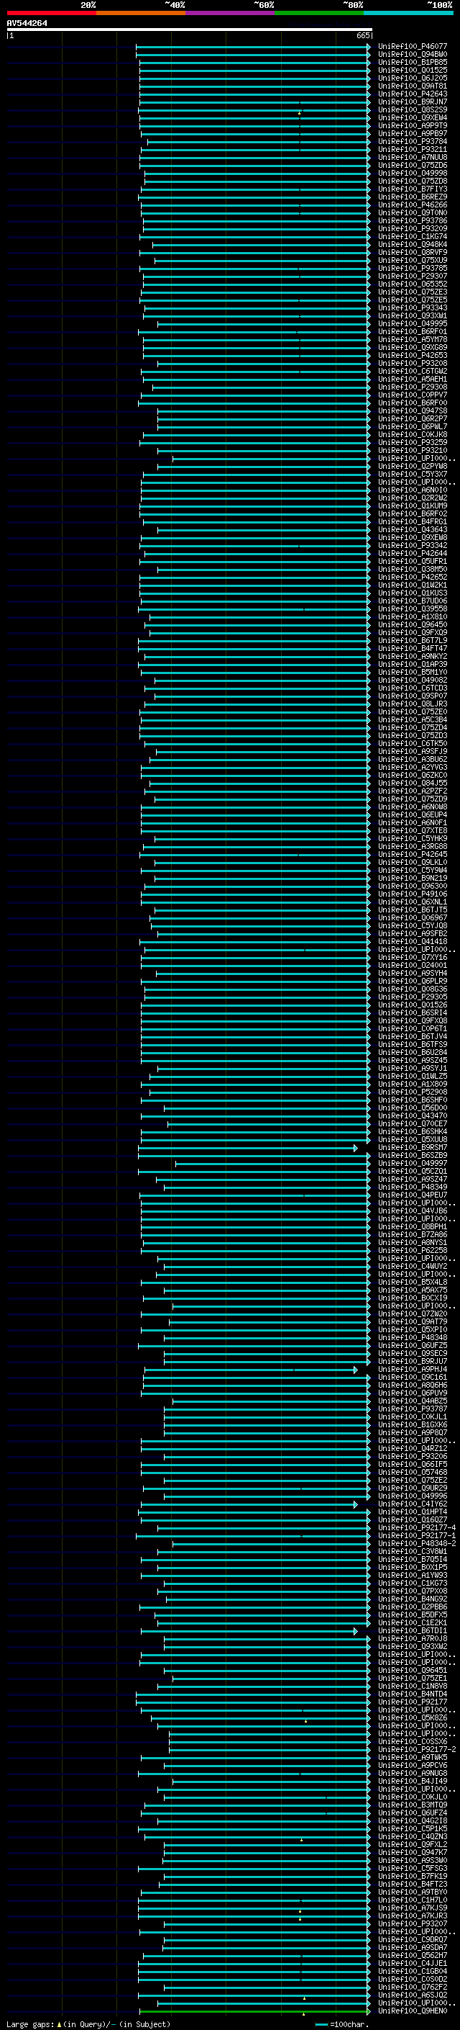460x2030 pixels.
Task: Click the UniRef100_O49996 hit label
Action: (413, 1496)
